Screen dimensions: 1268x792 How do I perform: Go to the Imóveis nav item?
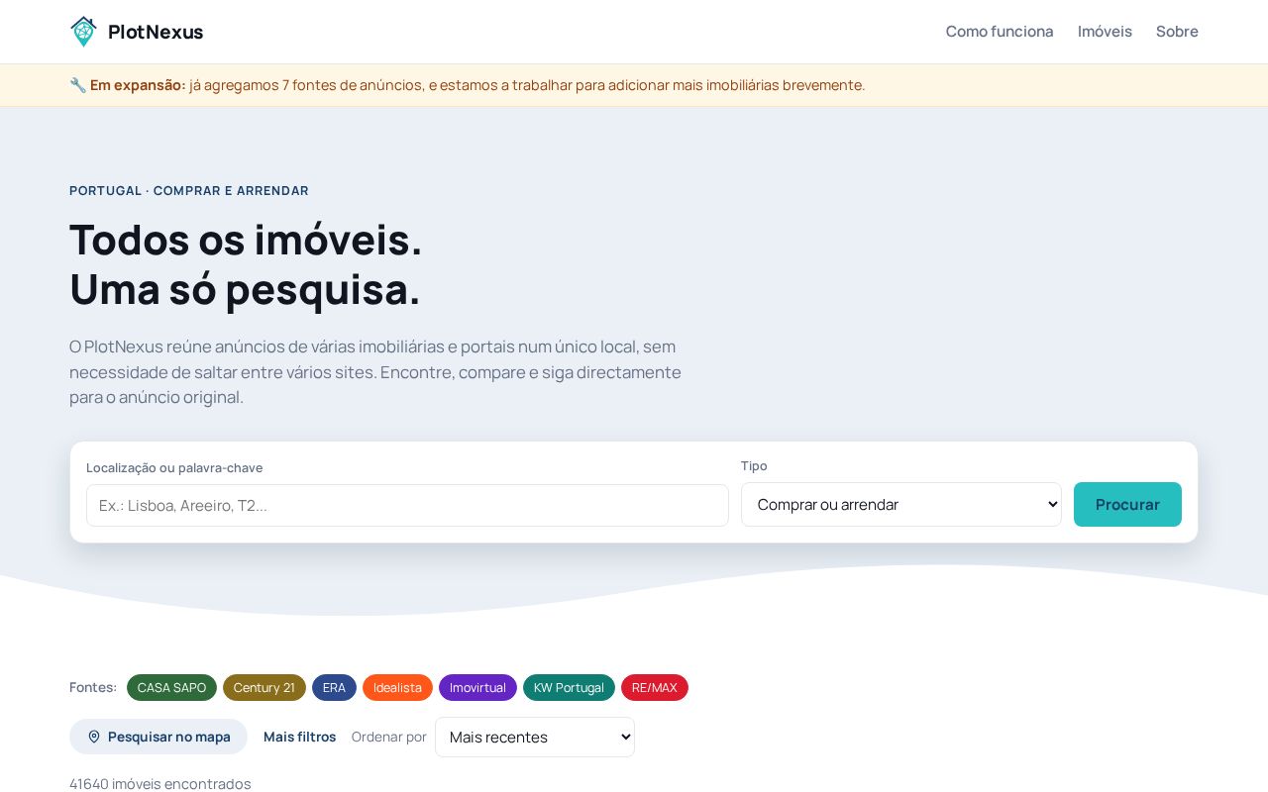[x=1105, y=32]
